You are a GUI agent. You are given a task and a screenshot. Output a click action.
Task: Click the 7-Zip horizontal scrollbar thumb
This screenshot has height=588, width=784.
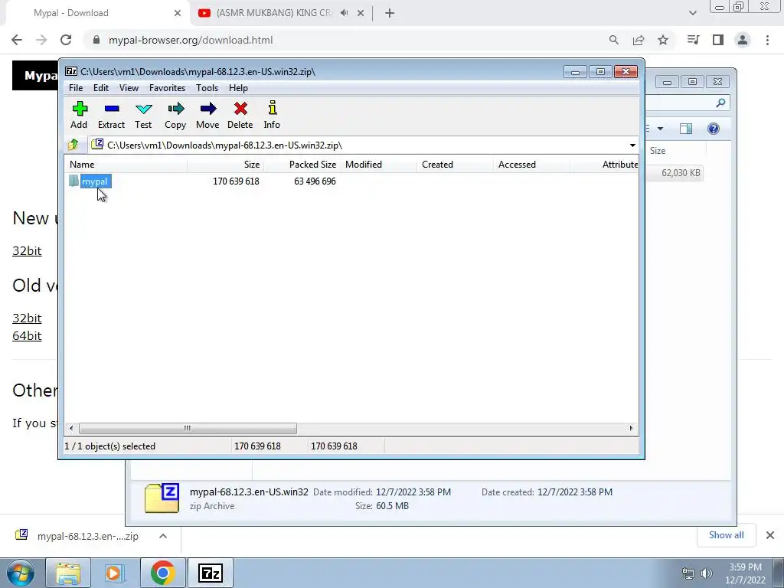tap(188, 429)
